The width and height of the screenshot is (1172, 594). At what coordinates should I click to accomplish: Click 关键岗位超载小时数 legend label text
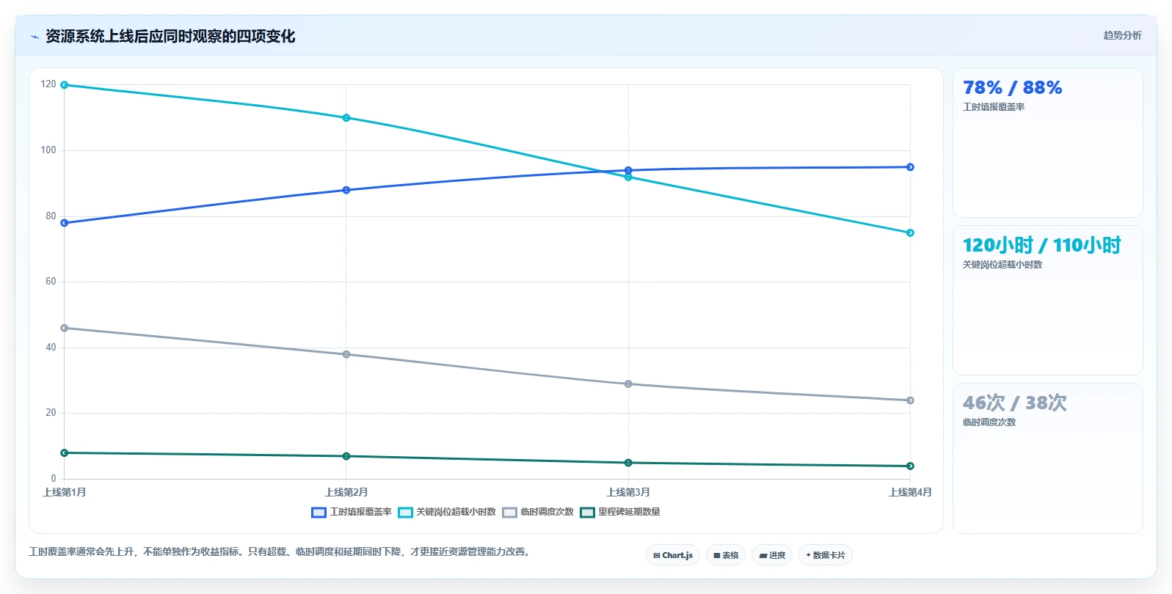pyautogui.click(x=456, y=512)
